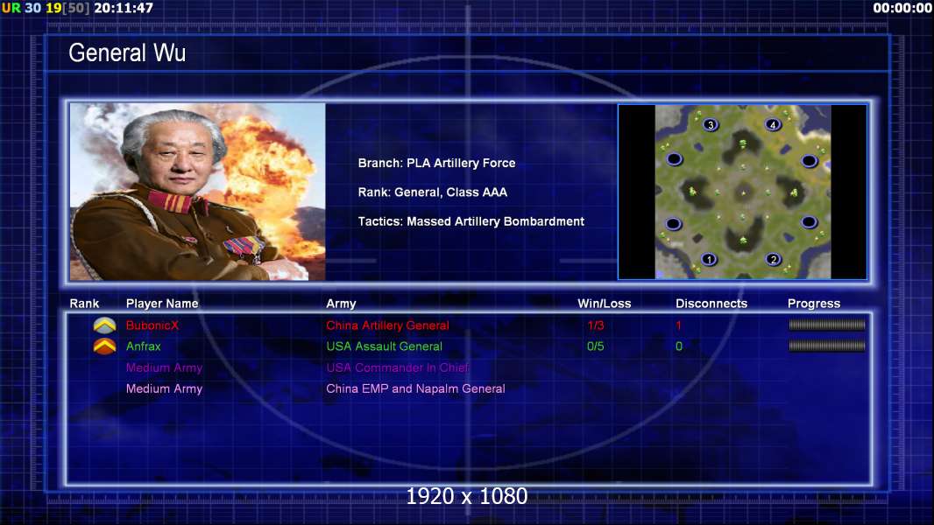Click Anfrax's orange rank chevron icon

[x=104, y=346]
